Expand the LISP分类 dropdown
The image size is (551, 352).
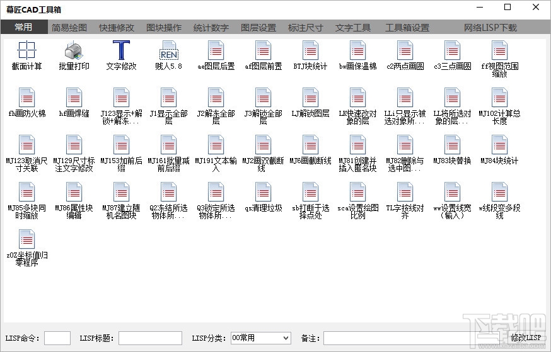tap(261, 338)
